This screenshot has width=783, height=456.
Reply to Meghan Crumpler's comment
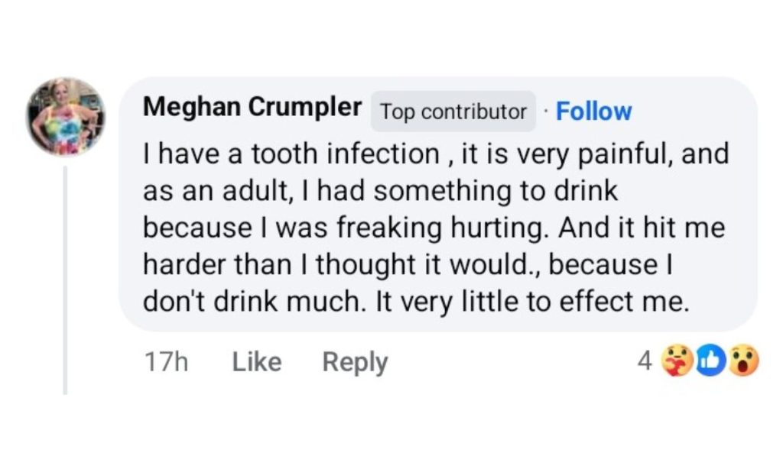[x=355, y=361]
